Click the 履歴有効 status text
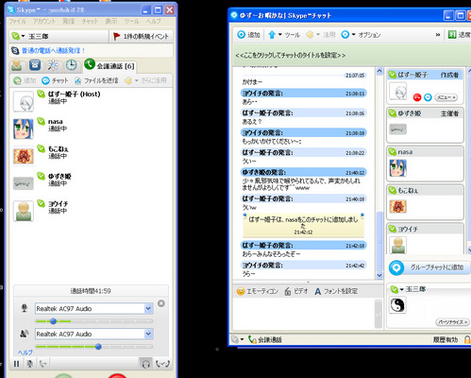The width and height of the screenshot is (471, 378). (x=446, y=339)
